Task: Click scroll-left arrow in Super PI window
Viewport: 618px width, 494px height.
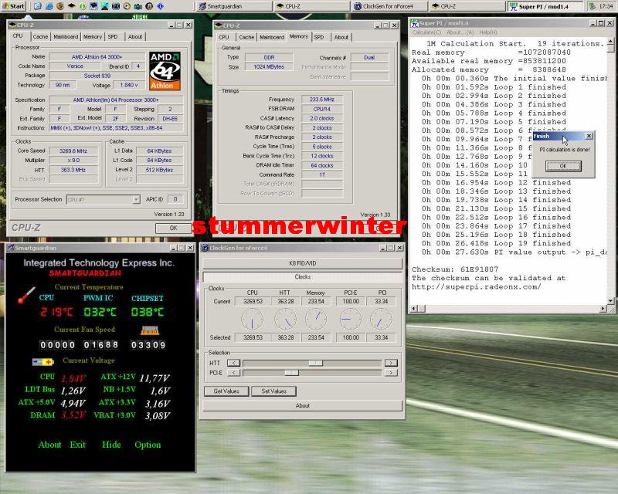Action: [413, 309]
